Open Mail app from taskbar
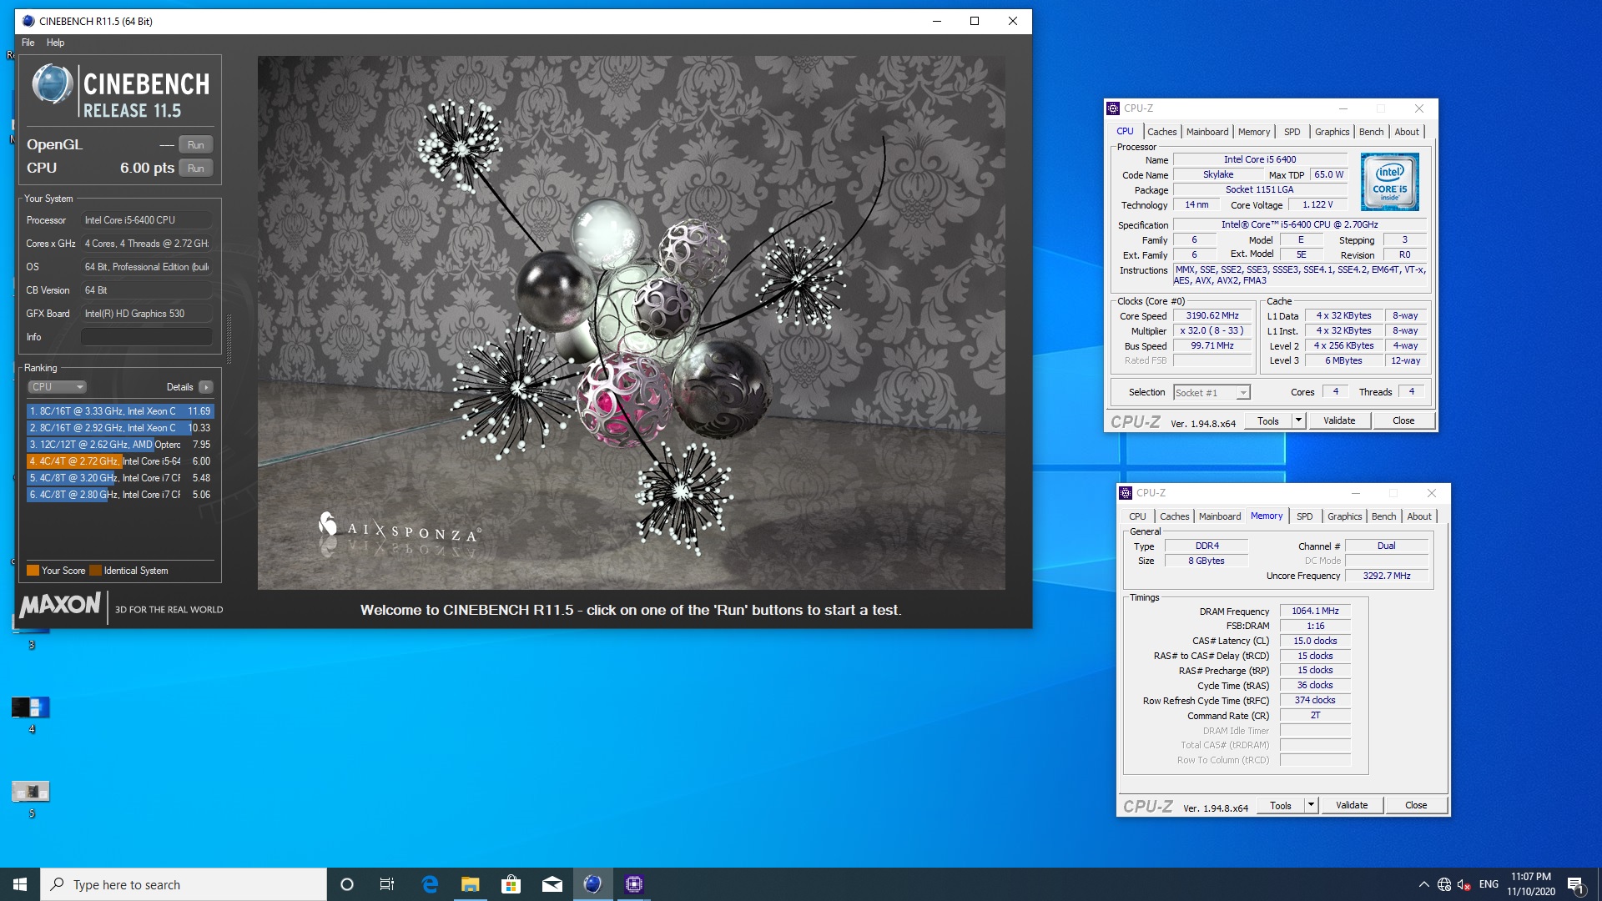The width and height of the screenshot is (1602, 901). point(552,884)
